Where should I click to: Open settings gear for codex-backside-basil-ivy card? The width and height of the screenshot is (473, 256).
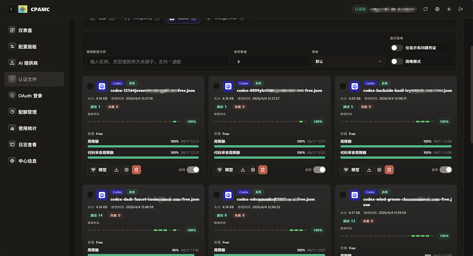coord(379,170)
